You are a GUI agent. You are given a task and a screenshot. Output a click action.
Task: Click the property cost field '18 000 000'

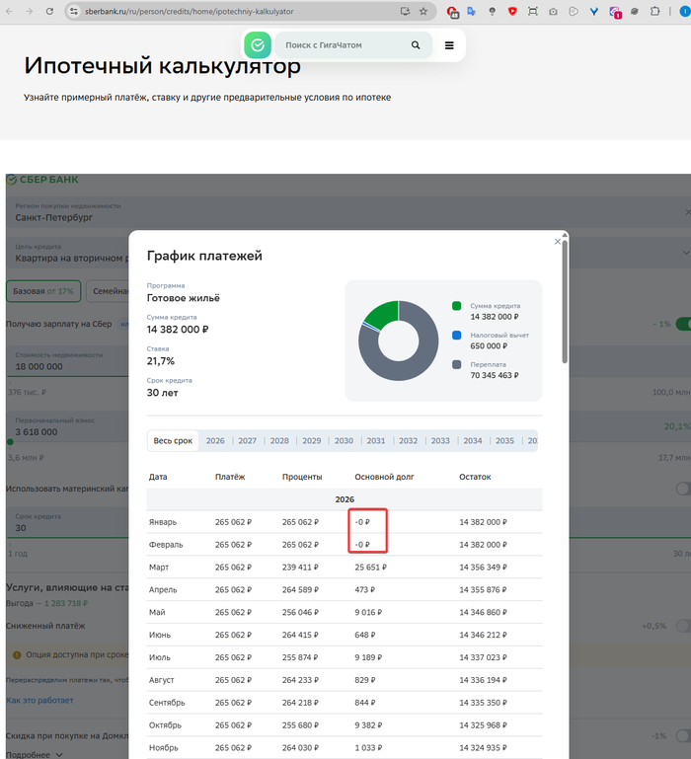(67, 361)
